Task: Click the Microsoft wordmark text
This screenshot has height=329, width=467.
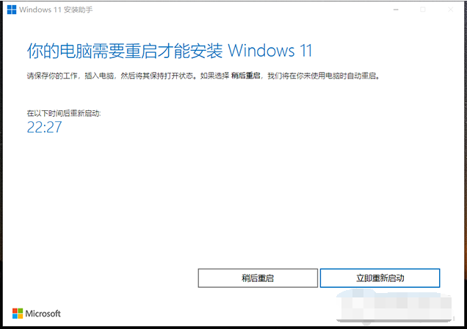Action: click(43, 314)
